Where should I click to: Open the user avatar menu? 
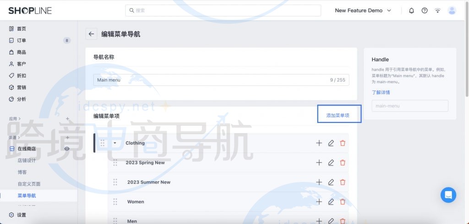tap(452, 11)
